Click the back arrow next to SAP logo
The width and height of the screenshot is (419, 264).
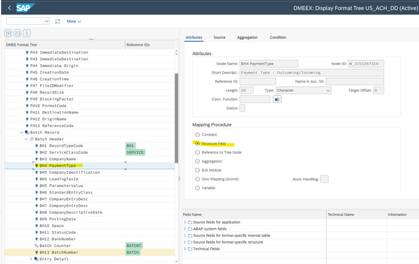9,8
